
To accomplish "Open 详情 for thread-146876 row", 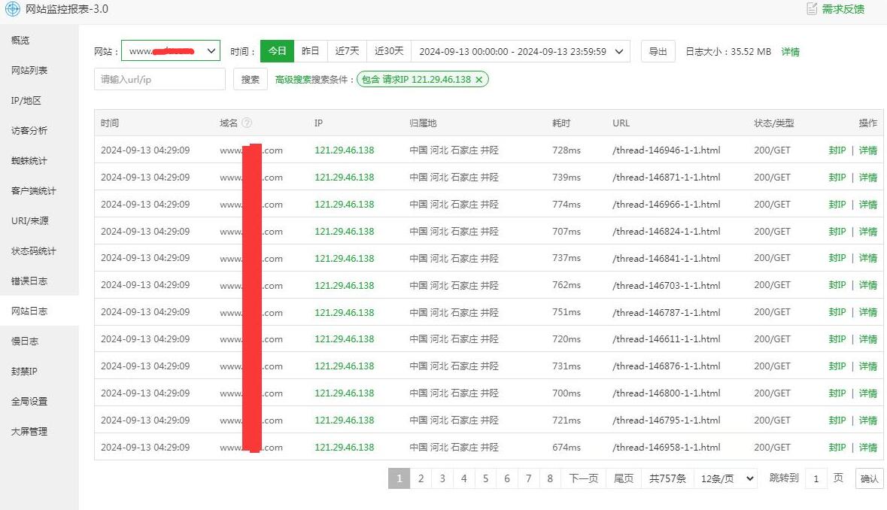I will pos(867,366).
